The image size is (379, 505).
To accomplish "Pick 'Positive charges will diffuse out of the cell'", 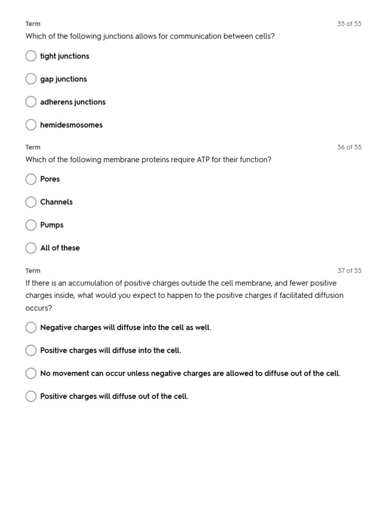I will tap(31, 396).
